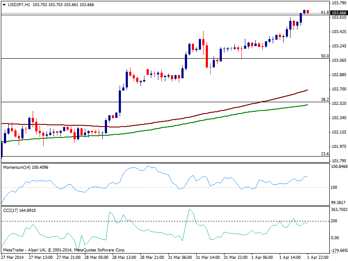This screenshot has width=348, height=261.
Task: Click the latest red candle at chart top
Action: pos(308,12)
